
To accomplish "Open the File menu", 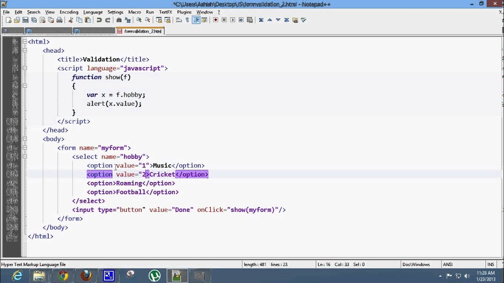I will [6, 12].
